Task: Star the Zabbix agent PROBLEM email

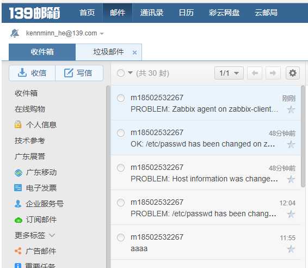Action: coord(291,109)
